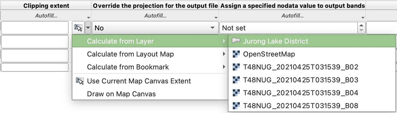
Task: Choose Calculate from Layout Map
Action: point(130,54)
